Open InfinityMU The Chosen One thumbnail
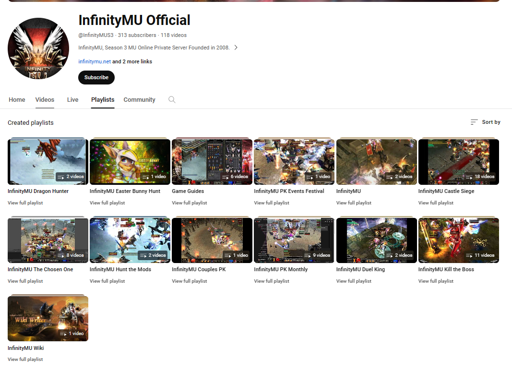The width and height of the screenshot is (512, 372). click(48, 240)
